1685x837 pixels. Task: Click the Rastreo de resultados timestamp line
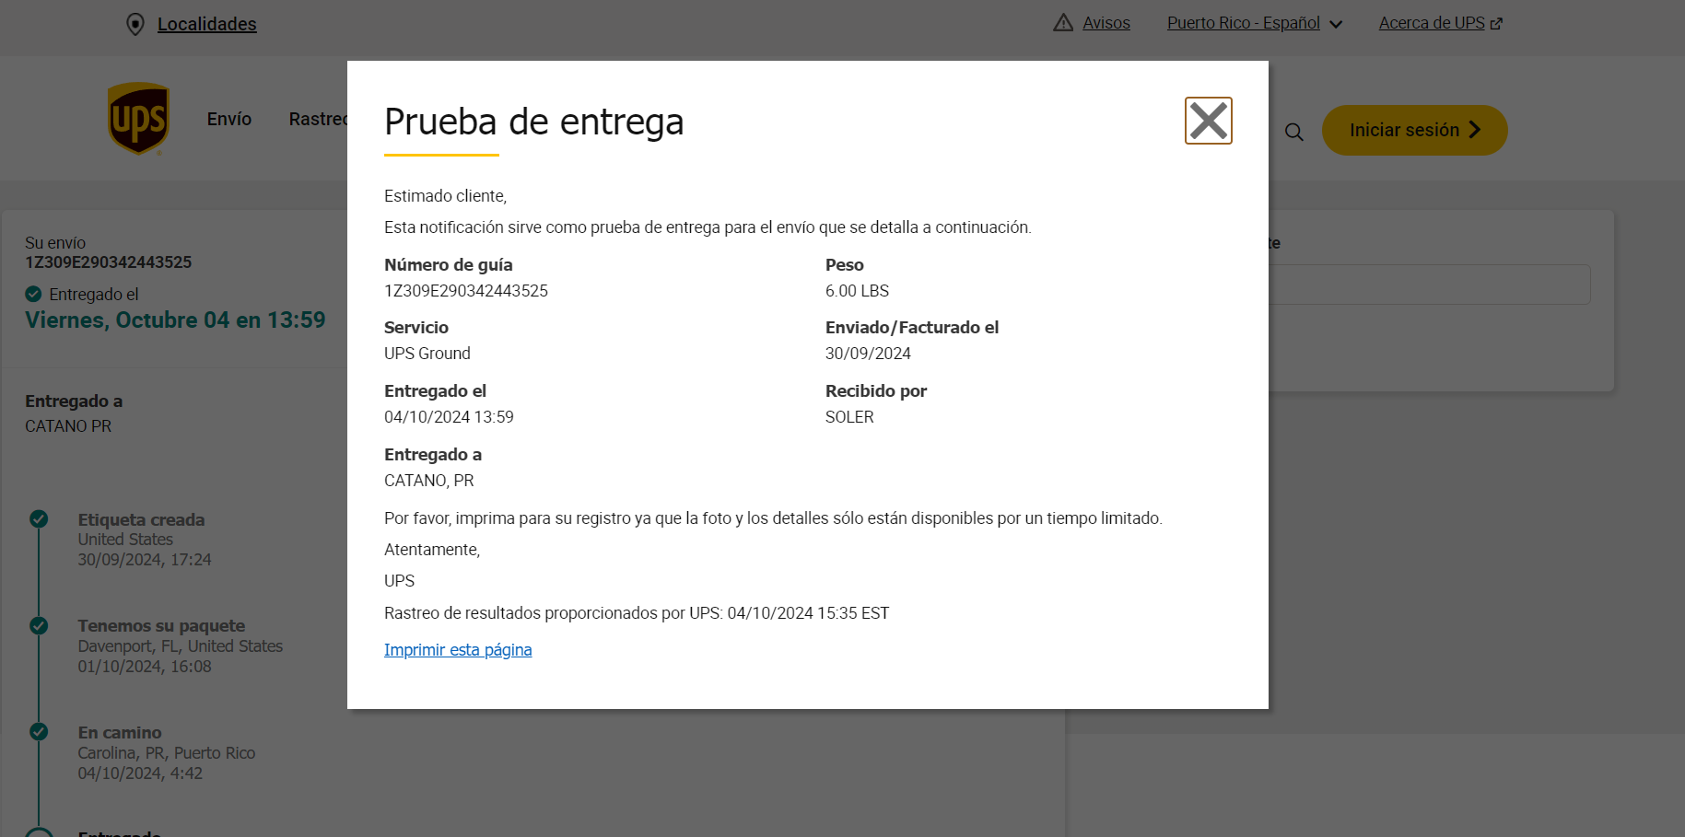click(637, 613)
